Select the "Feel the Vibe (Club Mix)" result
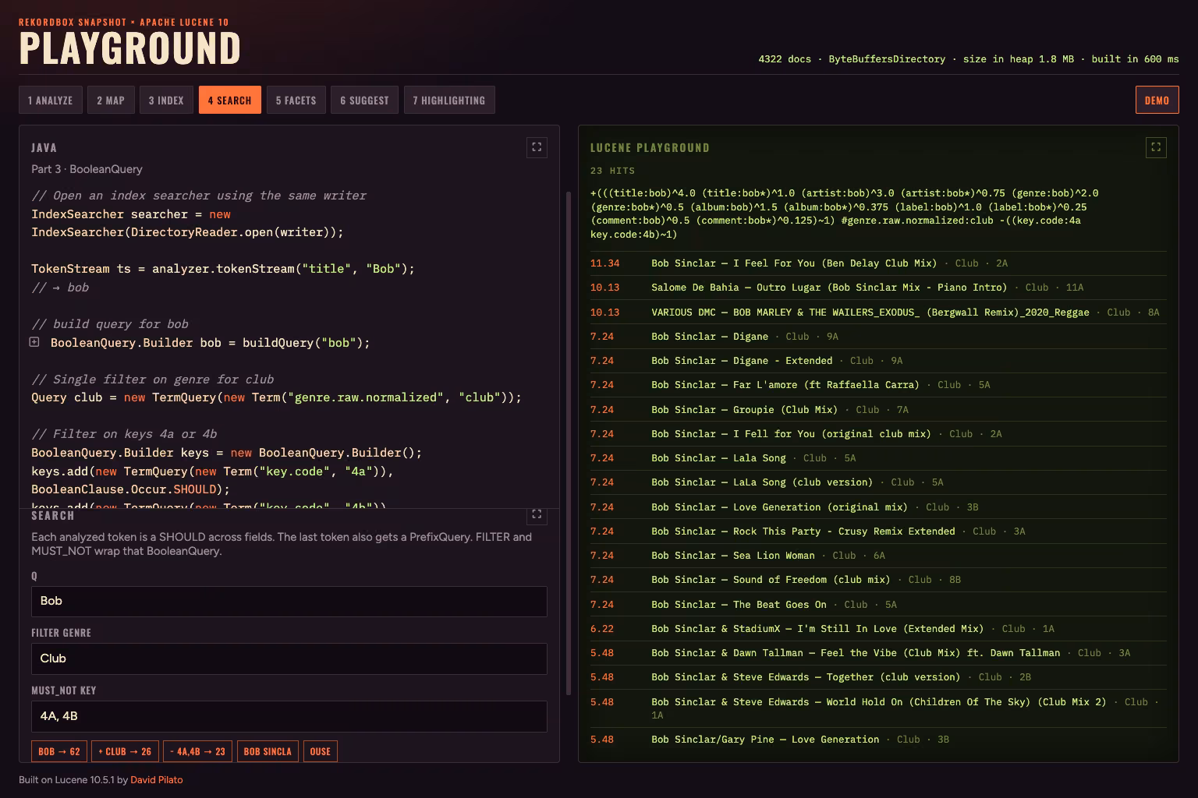This screenshot has height=798, width=1198. (878, 653)
